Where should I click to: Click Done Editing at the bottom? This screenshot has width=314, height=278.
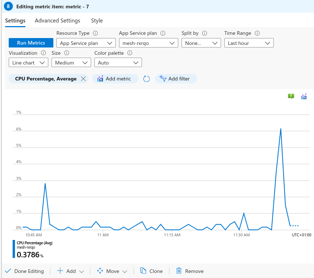[25, 271]
